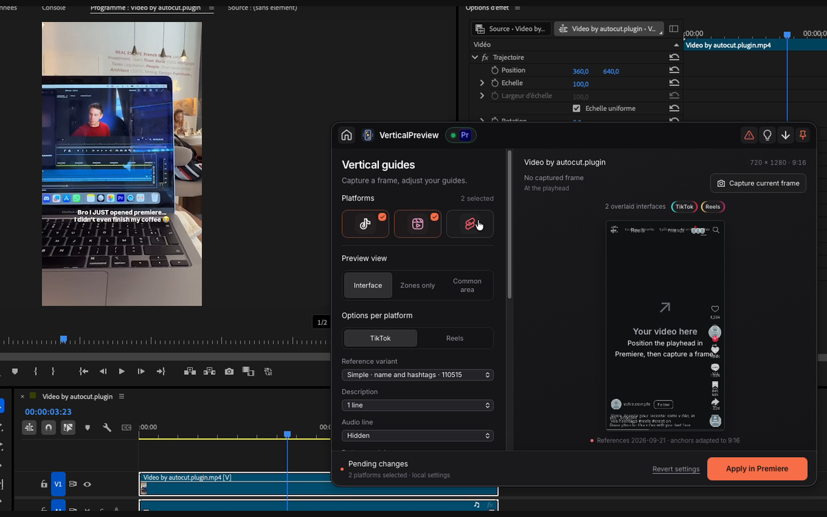Screen dimensions: 827x517
Task: Toggle snapping magnet in the timeline
Action: coord(48,427)
